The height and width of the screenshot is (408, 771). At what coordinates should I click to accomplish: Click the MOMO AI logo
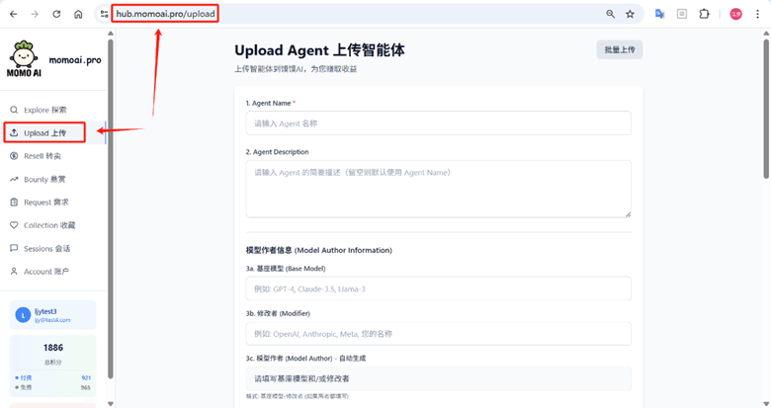[x=23, y=59]
